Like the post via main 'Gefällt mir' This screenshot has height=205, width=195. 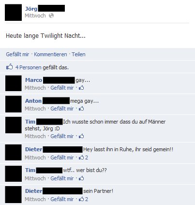[x=17, y=54]
